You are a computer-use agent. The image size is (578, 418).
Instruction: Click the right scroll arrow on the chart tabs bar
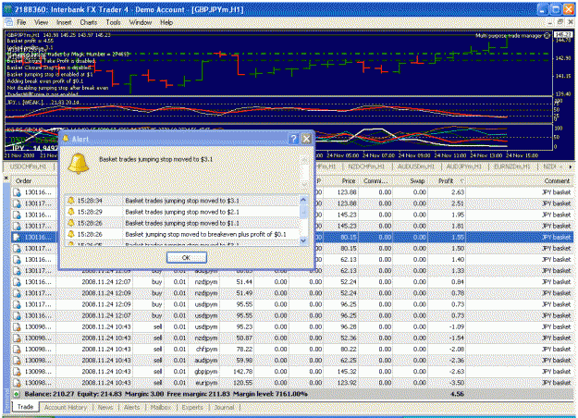click(x=571, y=167)
